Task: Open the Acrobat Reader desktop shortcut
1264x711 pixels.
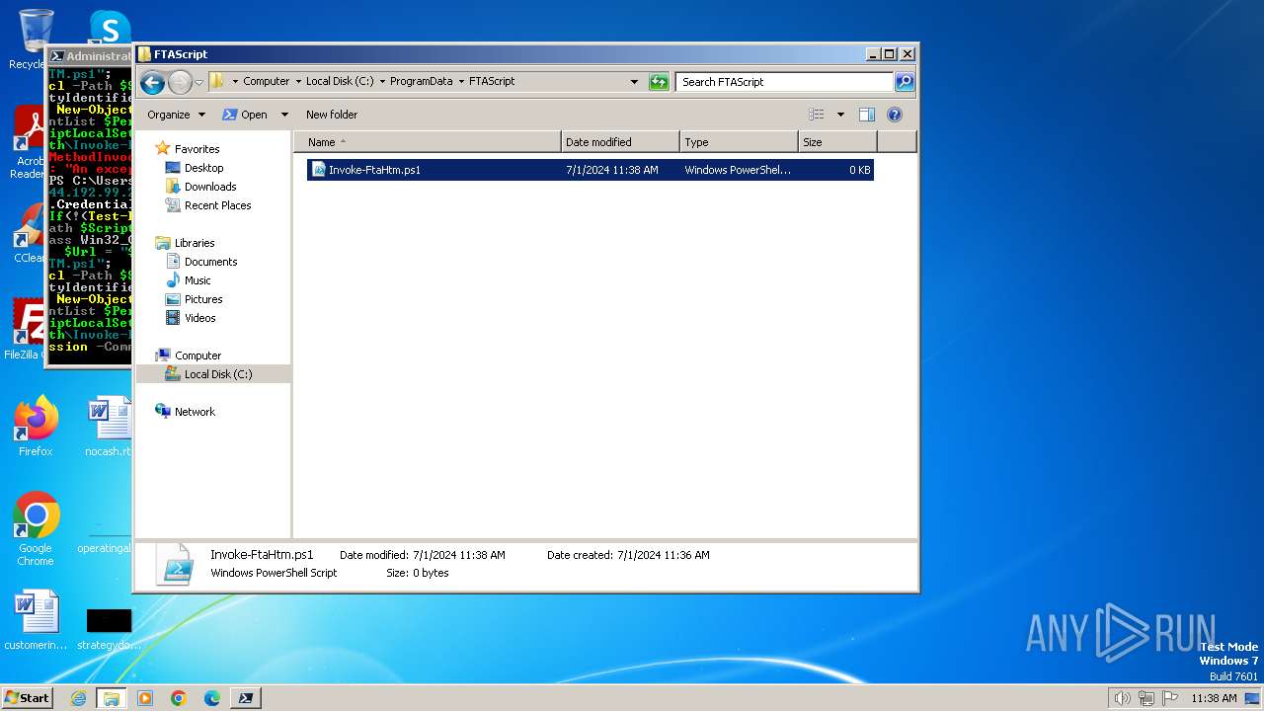Action: coord(28,143)
